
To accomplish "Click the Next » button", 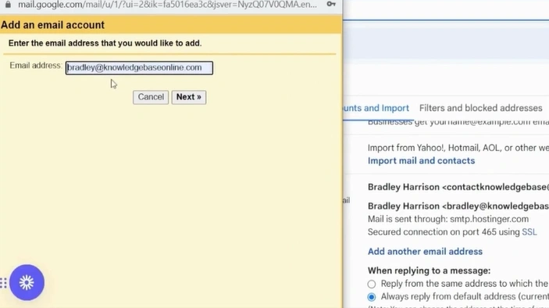I will [x=189, y=97].
